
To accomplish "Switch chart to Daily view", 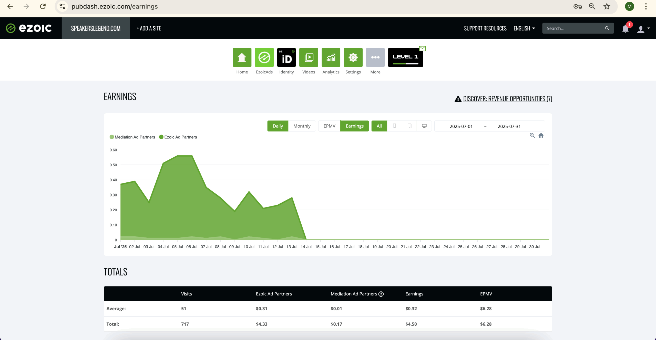I will coord(278,126).
